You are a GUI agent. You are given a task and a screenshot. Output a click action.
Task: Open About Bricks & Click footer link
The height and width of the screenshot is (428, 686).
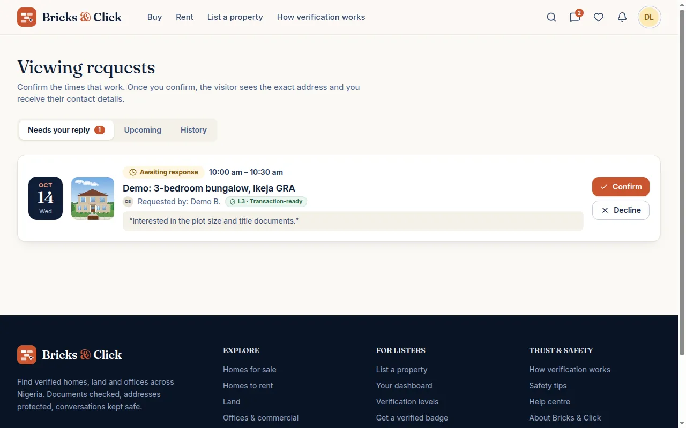[x=565, y=418]
